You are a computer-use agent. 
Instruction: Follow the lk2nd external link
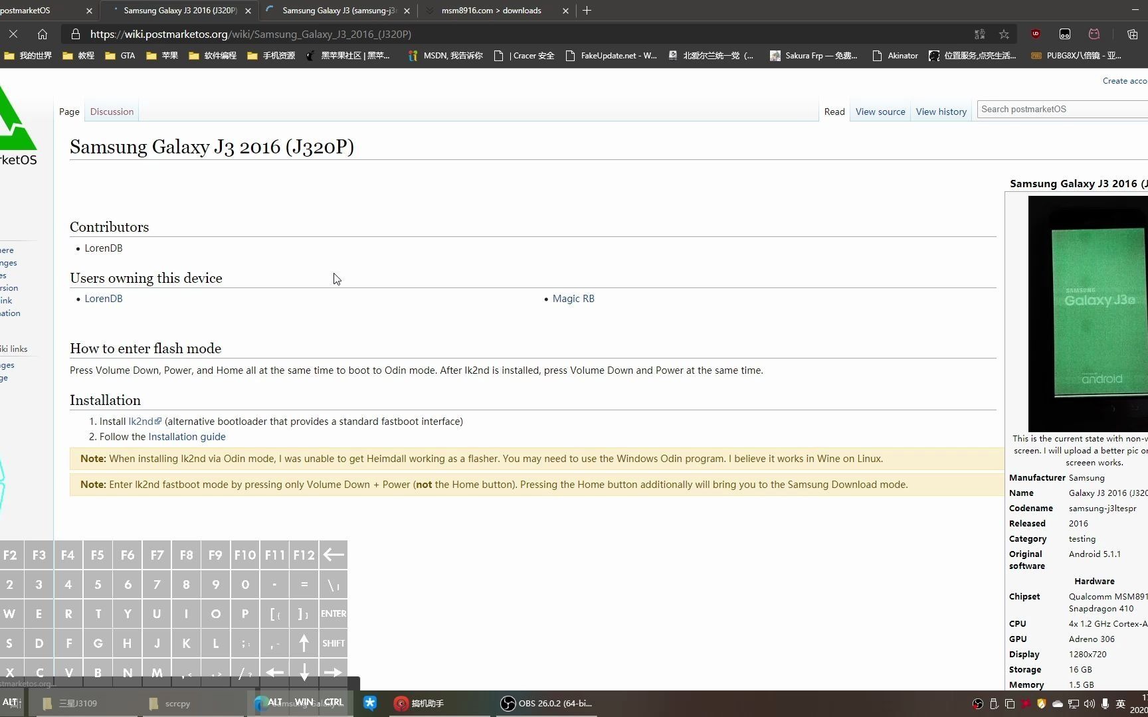click(x=144, y=422)
